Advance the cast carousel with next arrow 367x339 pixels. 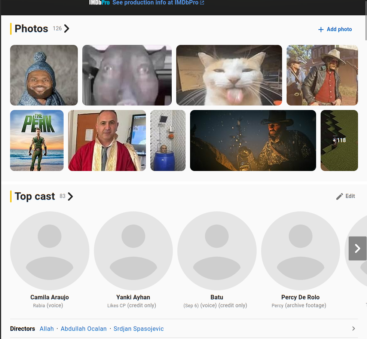point(357,248)
